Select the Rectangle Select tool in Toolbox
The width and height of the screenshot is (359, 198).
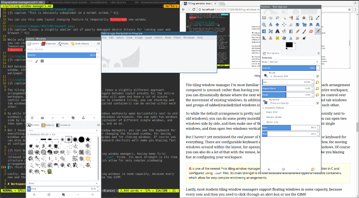tap(264, 18)
